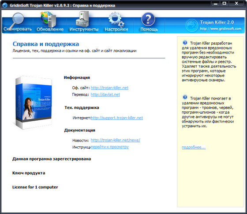247x214 pixels.
Task: Open the official site link trojan-killer.net
Action: pyautogui.click(x=109, y=88)
